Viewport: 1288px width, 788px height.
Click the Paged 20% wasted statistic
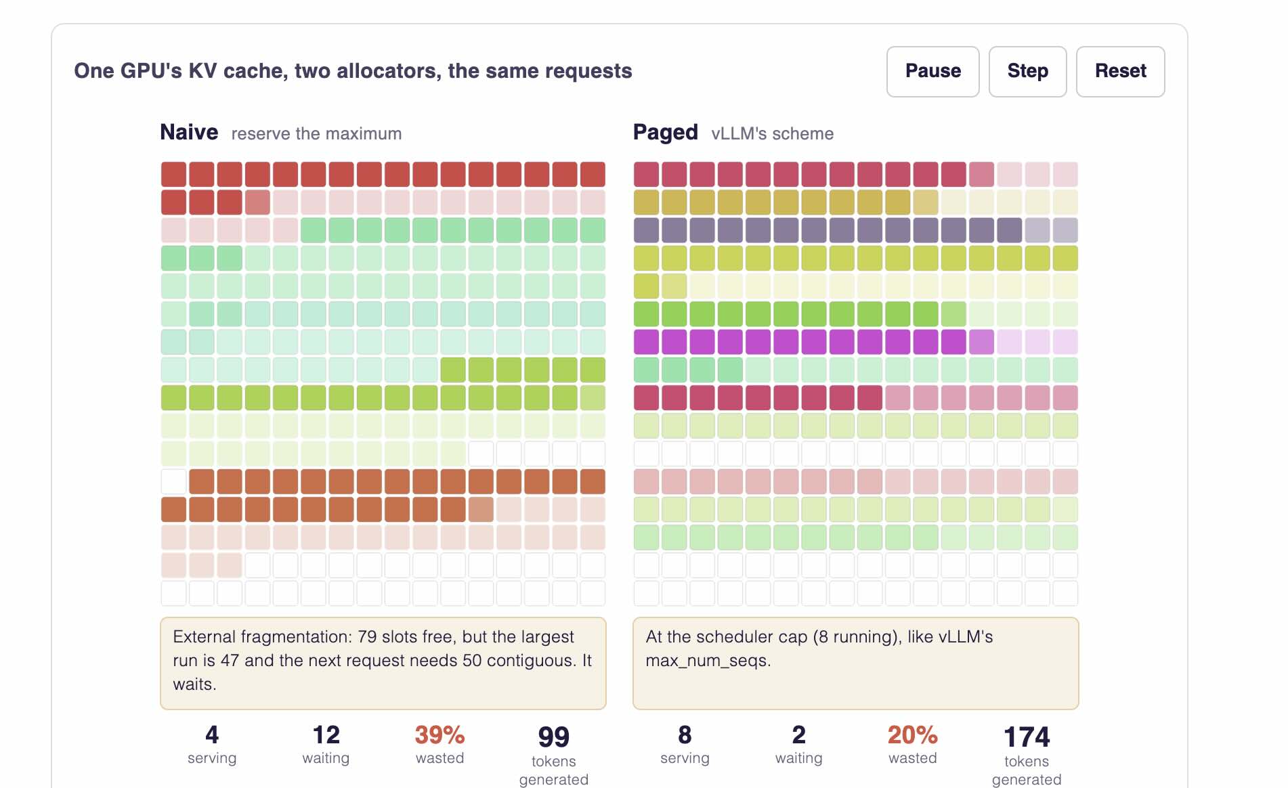click(x=912, y=744)
